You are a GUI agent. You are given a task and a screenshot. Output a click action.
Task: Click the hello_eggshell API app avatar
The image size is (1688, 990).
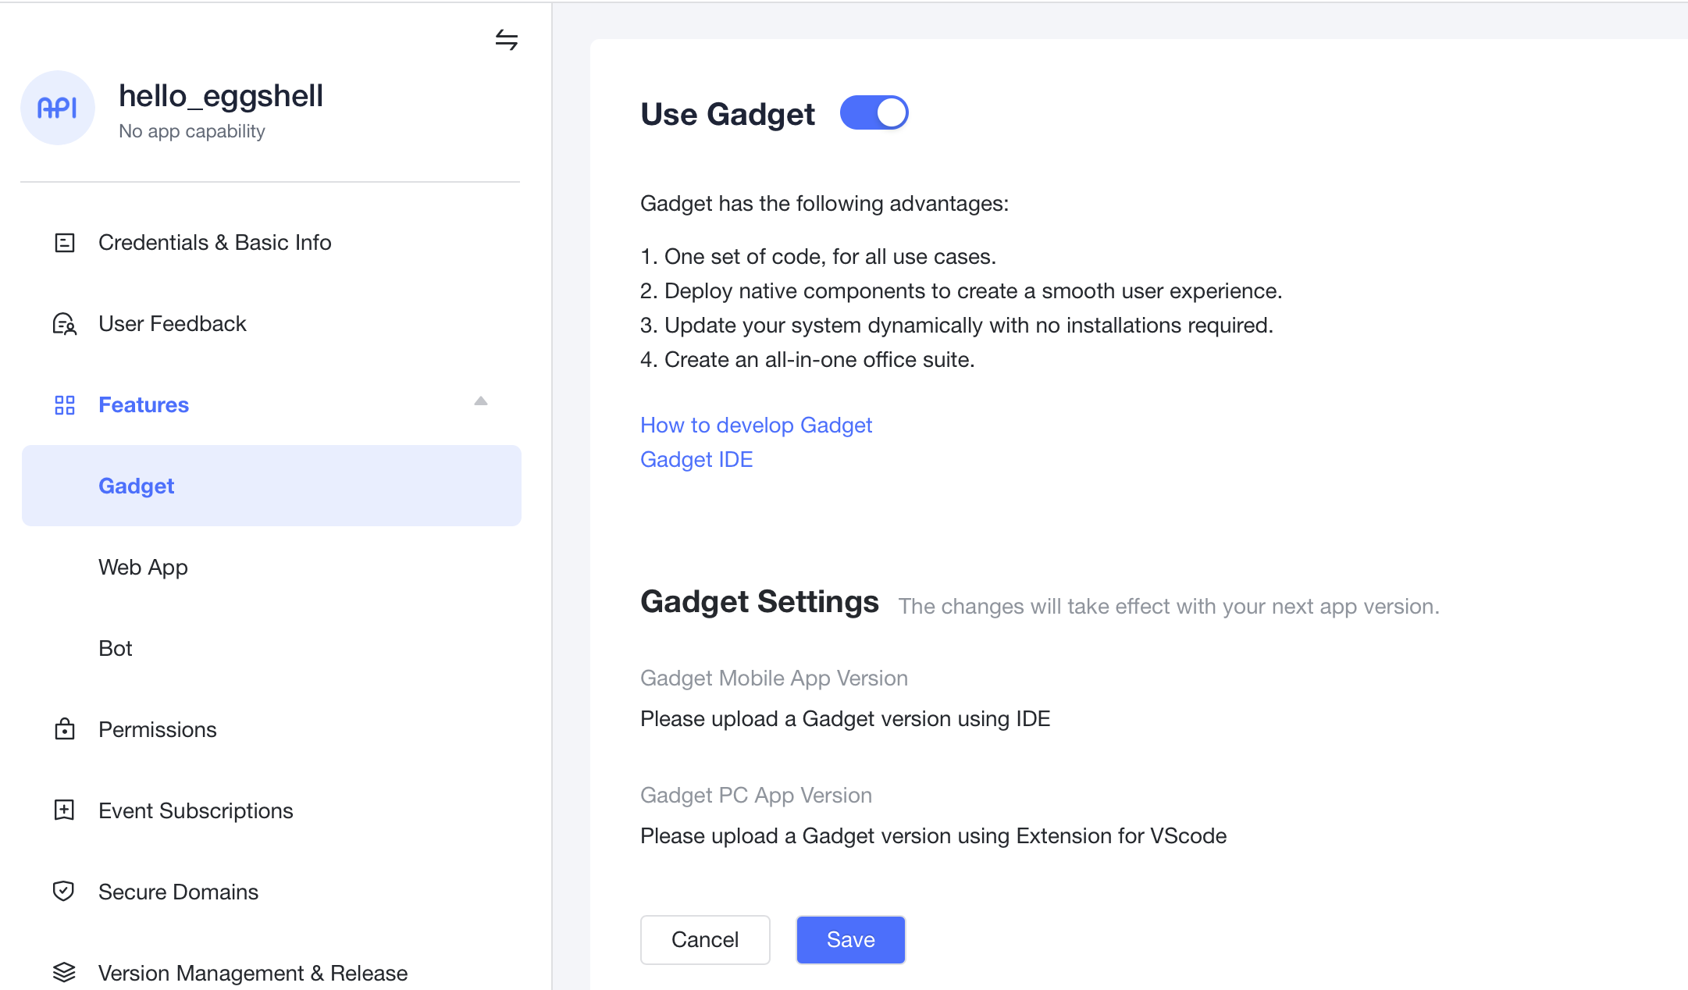[x=58, y=108]
